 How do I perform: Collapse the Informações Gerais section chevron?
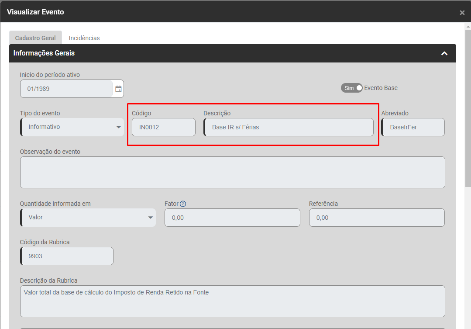point(444,53)
